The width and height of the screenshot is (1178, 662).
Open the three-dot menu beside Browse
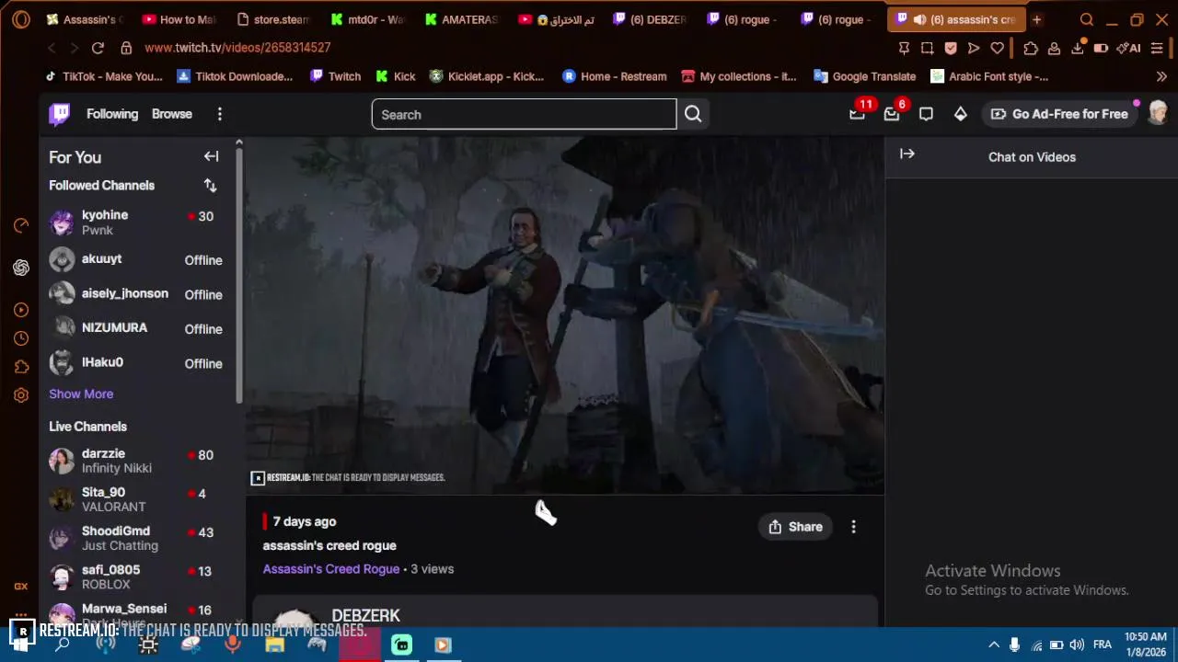(219, 114)
